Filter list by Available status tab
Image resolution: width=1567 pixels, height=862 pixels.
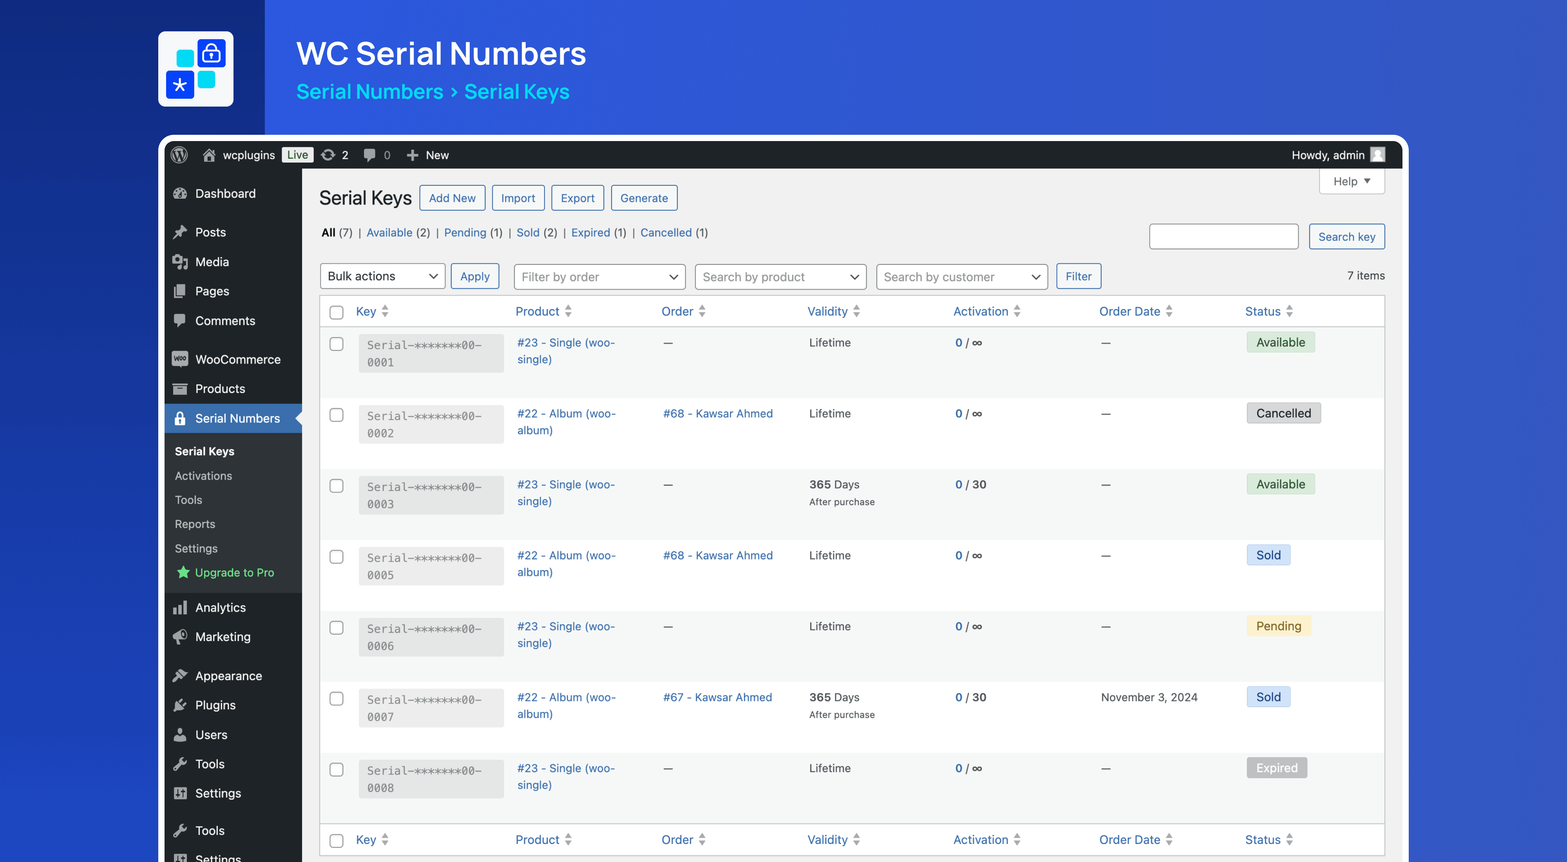tap(389, 232)
